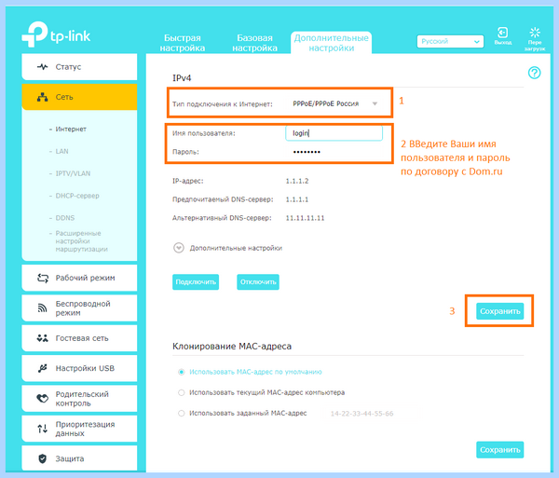559x478 pixels.
Task: Click the reboot (Перезагрузка) icon
Action: click(x=535, y=33)
